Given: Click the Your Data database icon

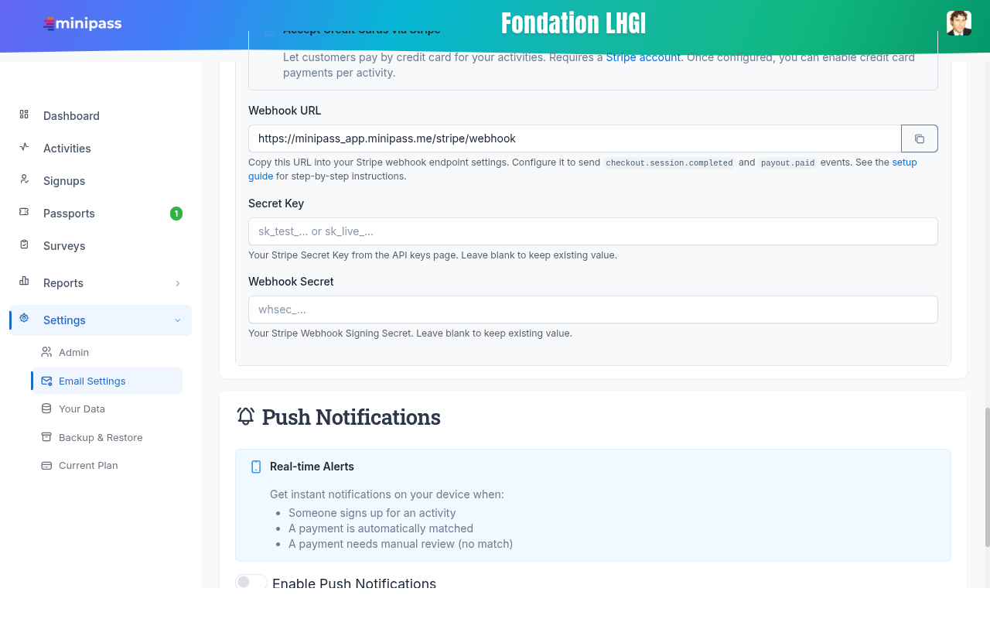Looking at the screenshot, I should click(x=46, y=409).
